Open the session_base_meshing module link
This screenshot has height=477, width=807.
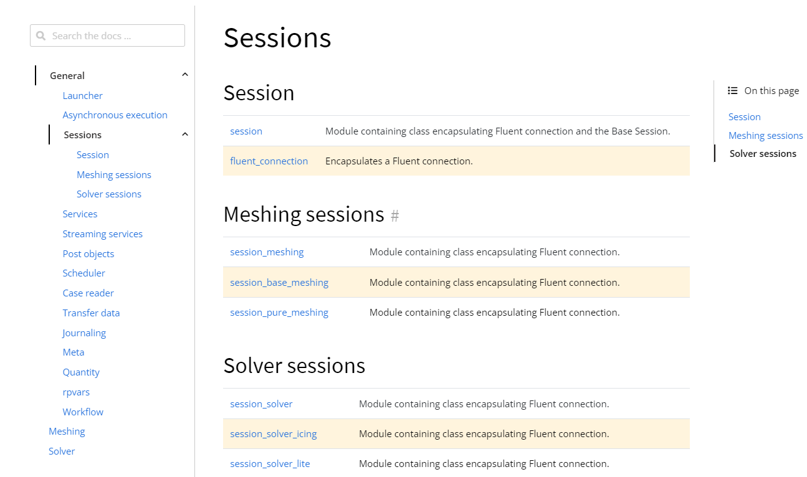(x=279, y=282)
